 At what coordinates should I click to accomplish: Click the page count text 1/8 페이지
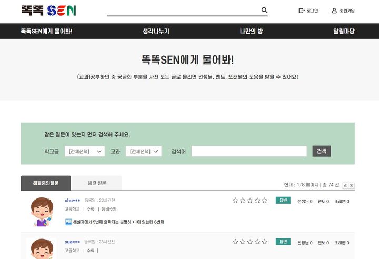tap(308, 185)
